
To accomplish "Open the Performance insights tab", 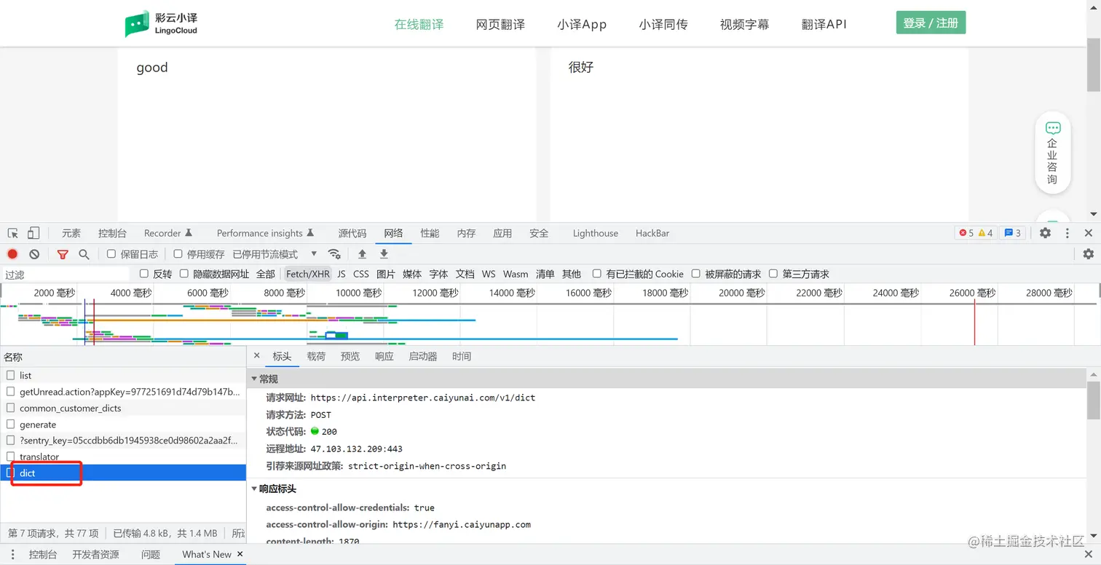I will [265, 233].
